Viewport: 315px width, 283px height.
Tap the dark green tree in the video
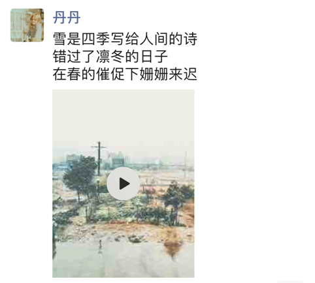click(80, 177)
